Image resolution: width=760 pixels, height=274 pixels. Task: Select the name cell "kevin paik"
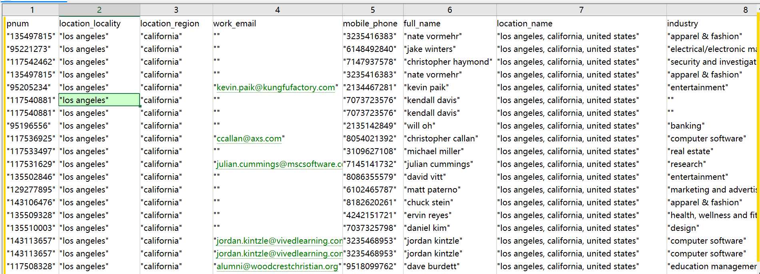coord(450,87)
